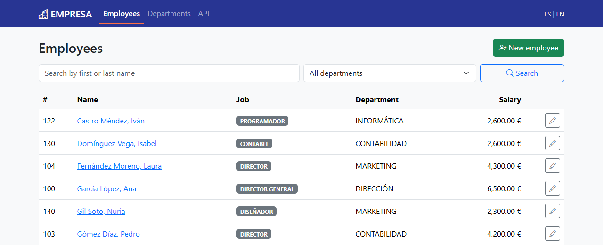
Task: Go to the API tab
Action: (204, 14)
